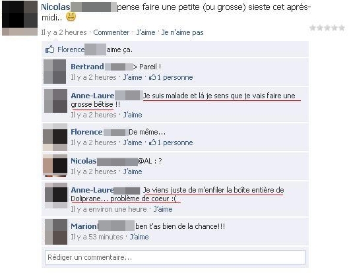The height and width of the screenshot is (277, 349).
Task: Open Bertrand's profile name link
Action: coord(87,67)
